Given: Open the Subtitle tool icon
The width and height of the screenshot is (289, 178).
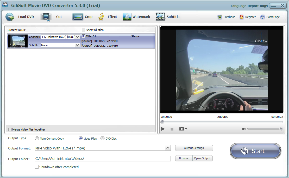Looking at the screenshot, I should (x=160, y=17).
